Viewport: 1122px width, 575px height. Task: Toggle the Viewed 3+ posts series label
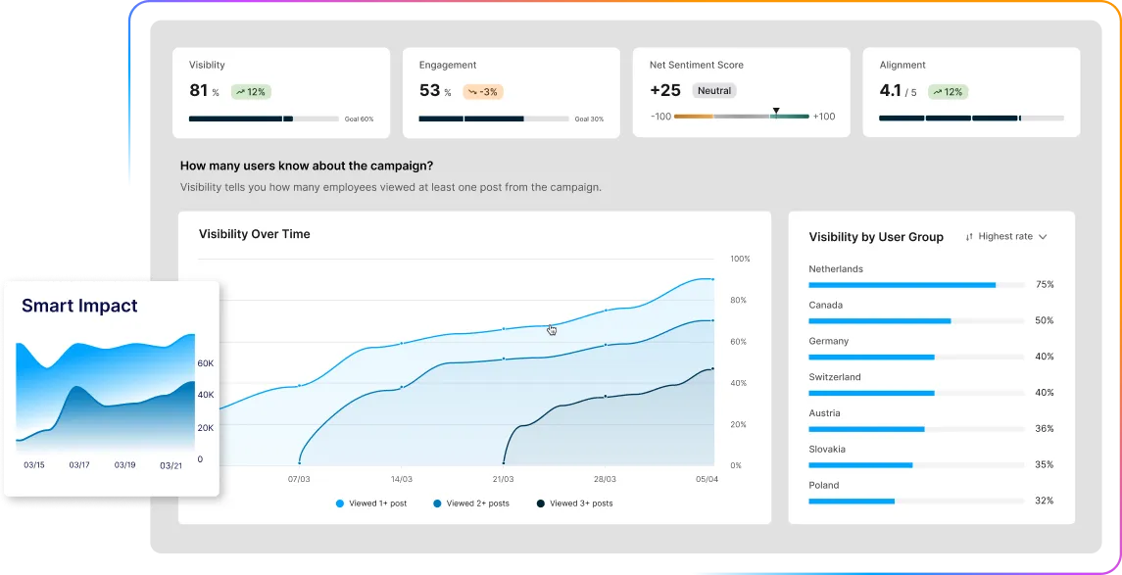582,503
